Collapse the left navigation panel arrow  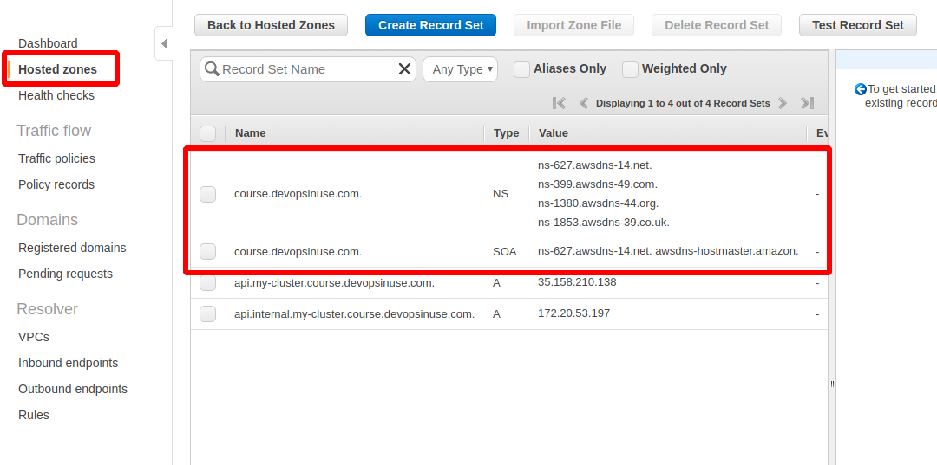click(164, 43)
